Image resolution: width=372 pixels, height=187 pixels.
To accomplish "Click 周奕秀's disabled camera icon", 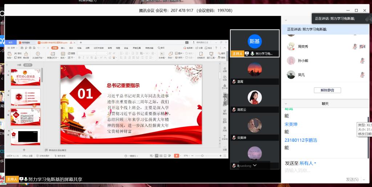I will click(x=362, y=47).
